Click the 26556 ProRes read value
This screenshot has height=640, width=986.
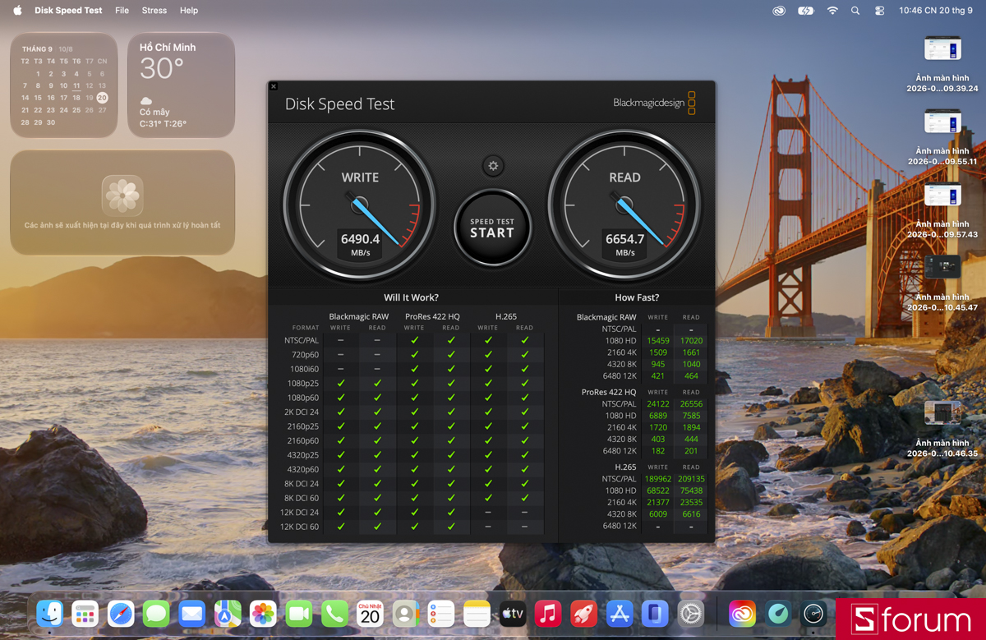691,404
